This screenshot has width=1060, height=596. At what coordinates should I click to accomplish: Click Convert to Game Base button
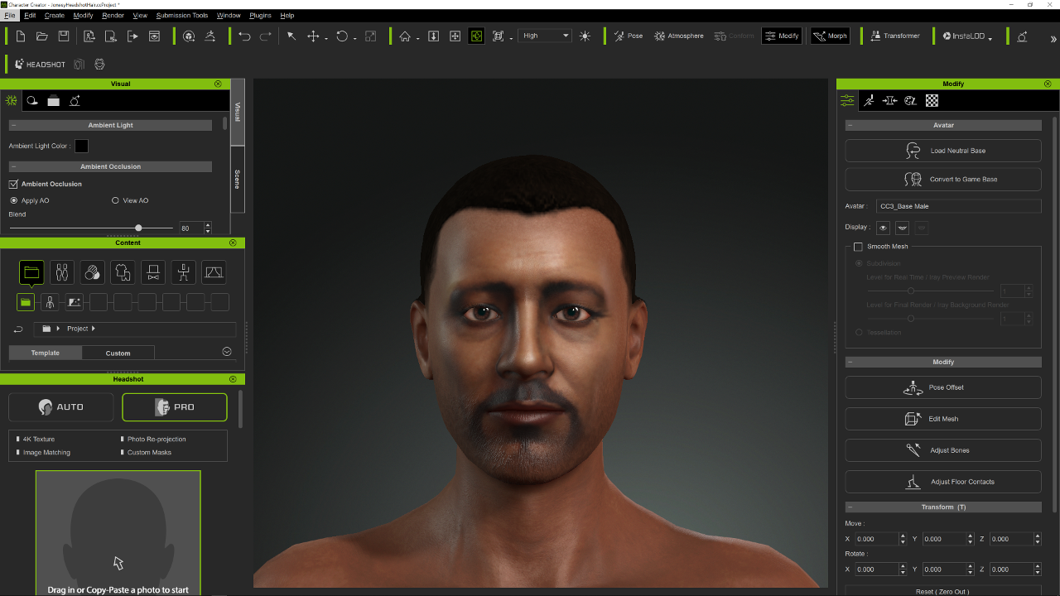pos(943,179)
